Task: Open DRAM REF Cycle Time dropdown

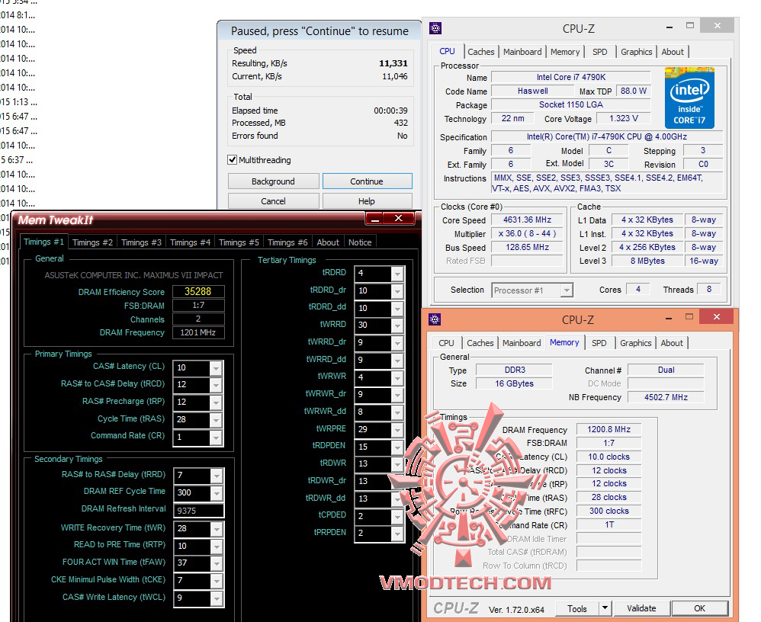Action: pos(217,493)
